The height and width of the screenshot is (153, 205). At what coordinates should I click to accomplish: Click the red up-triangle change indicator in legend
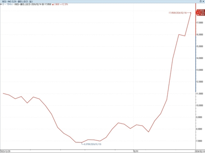(53, 4)
